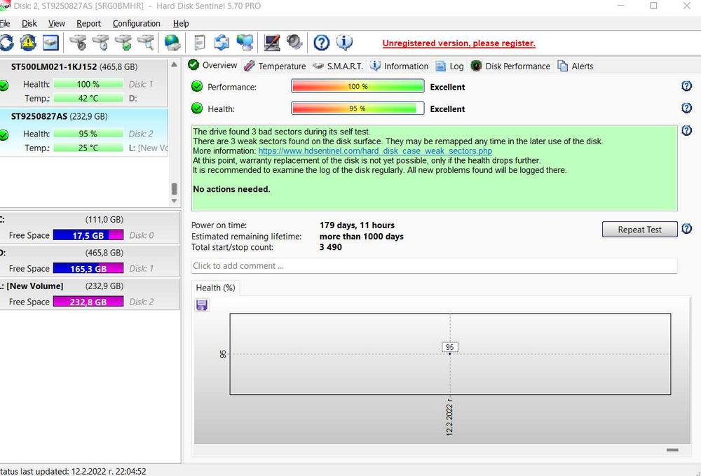Click the disk list scrollbar up arrow

click(174, 64)
